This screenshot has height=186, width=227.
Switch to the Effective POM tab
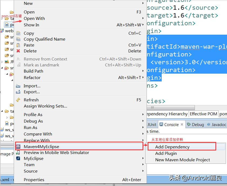tap(203, 114)
